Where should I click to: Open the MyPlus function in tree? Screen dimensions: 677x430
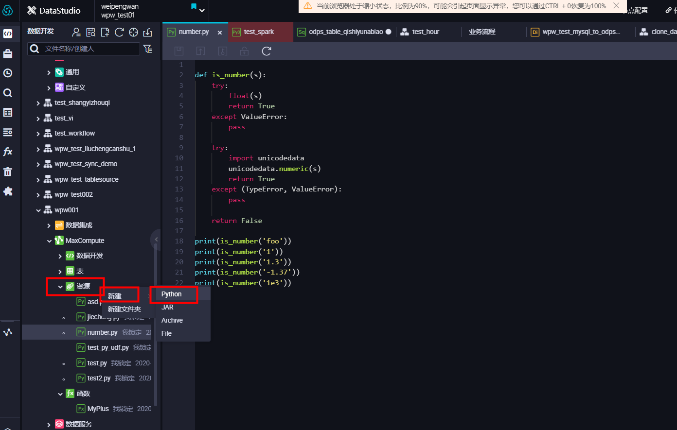coord(98,409)
